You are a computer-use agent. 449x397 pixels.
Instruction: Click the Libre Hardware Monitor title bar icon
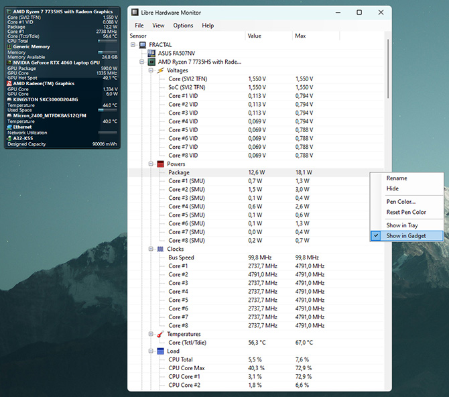point(135,12)
